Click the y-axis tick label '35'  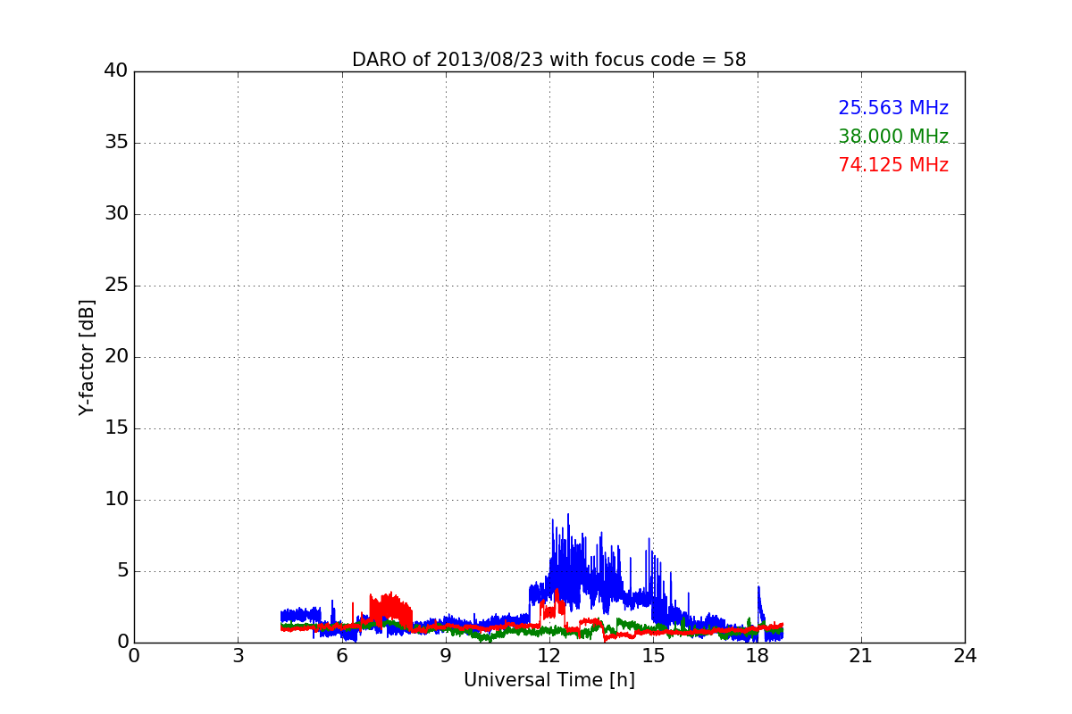point(116,143)
